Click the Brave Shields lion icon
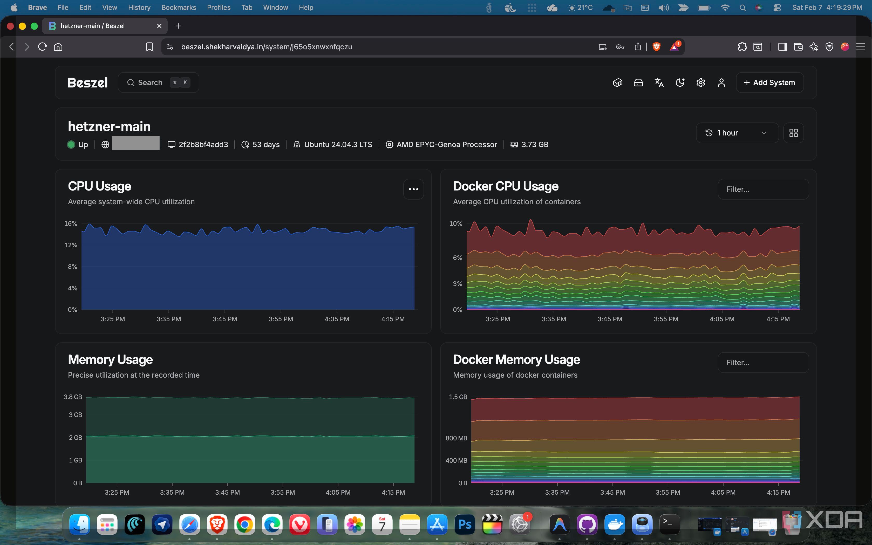 [x=656, y=46]
